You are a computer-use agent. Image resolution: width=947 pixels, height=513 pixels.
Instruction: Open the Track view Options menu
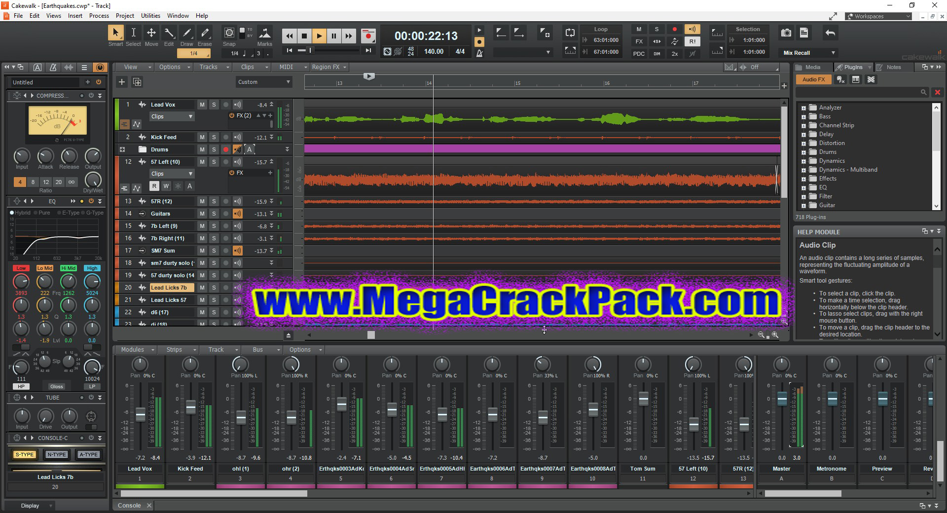173,67
